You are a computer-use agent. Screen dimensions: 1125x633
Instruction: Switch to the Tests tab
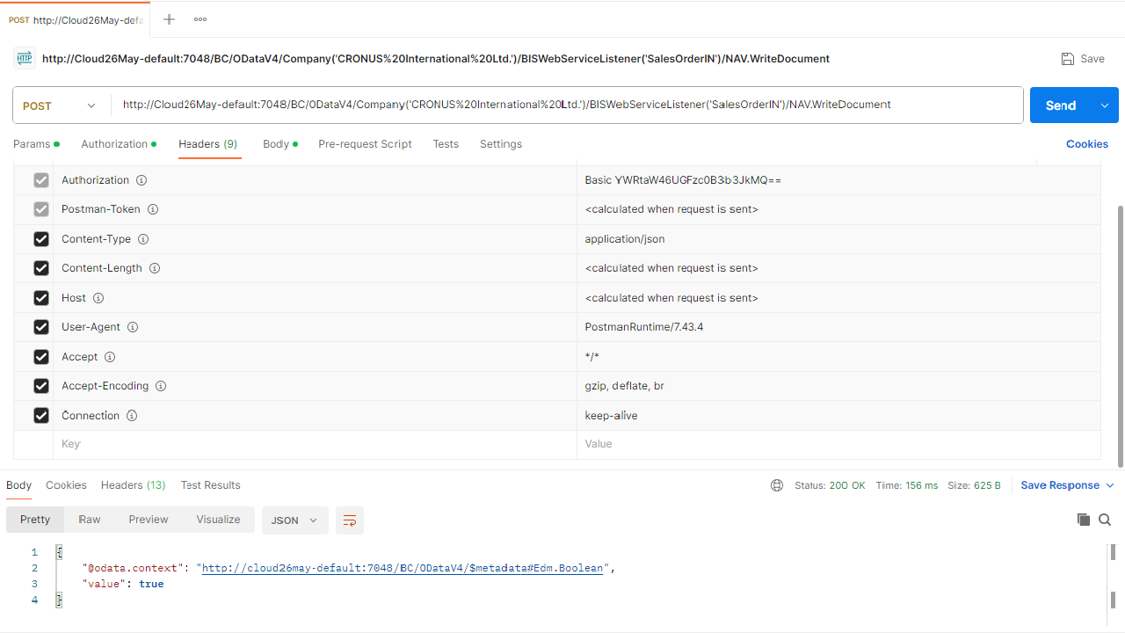(x=446, y=144)
